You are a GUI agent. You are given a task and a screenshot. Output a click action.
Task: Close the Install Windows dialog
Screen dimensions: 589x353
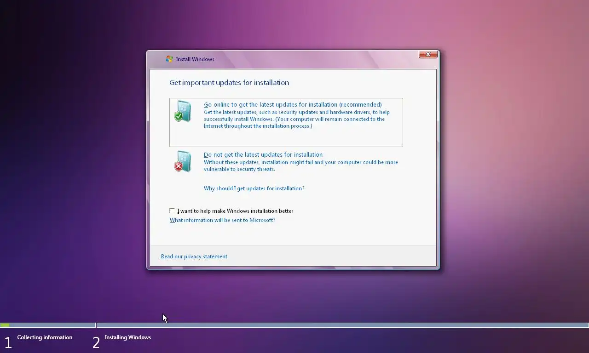pyautogui.click(x=428, y=54)
